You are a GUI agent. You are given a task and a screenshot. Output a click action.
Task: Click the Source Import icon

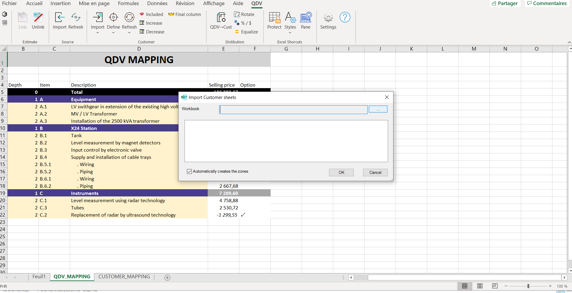[60, 17]
